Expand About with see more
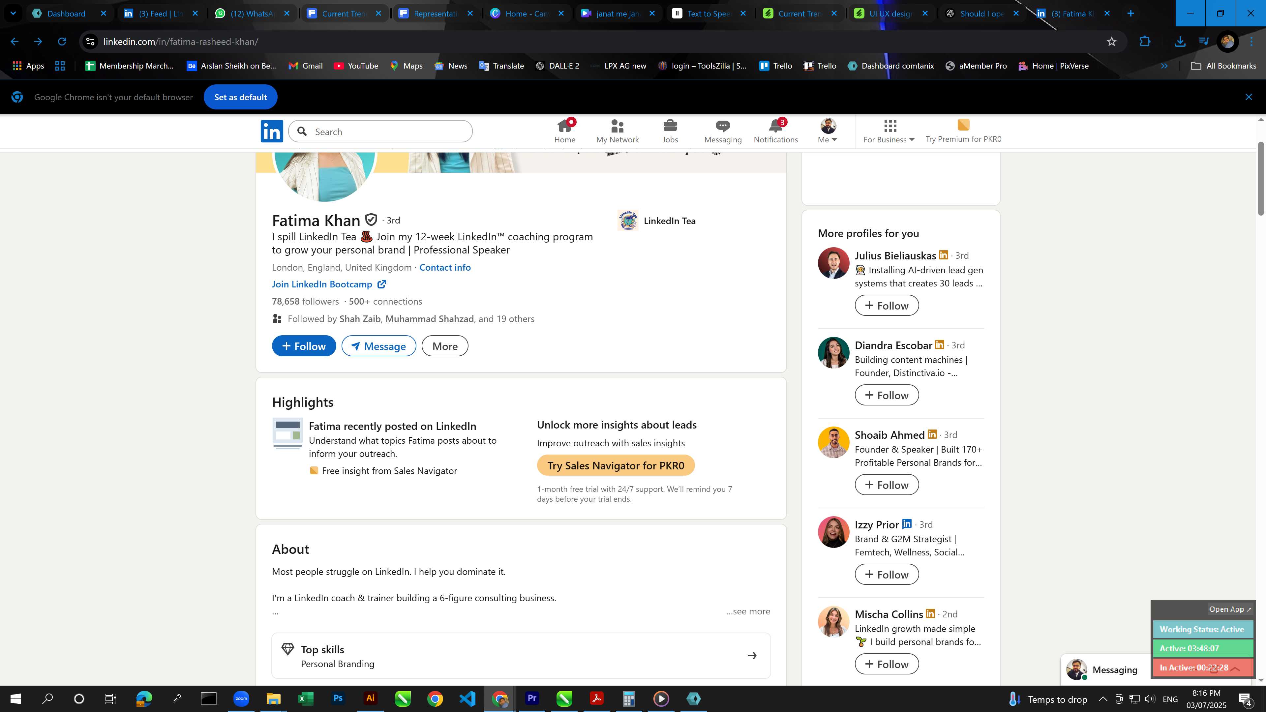 pos(748,611)
